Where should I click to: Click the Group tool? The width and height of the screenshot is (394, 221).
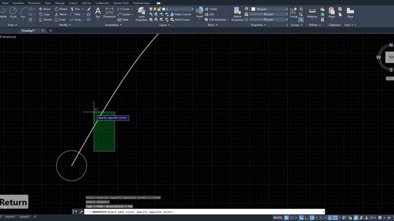(293, 12)
